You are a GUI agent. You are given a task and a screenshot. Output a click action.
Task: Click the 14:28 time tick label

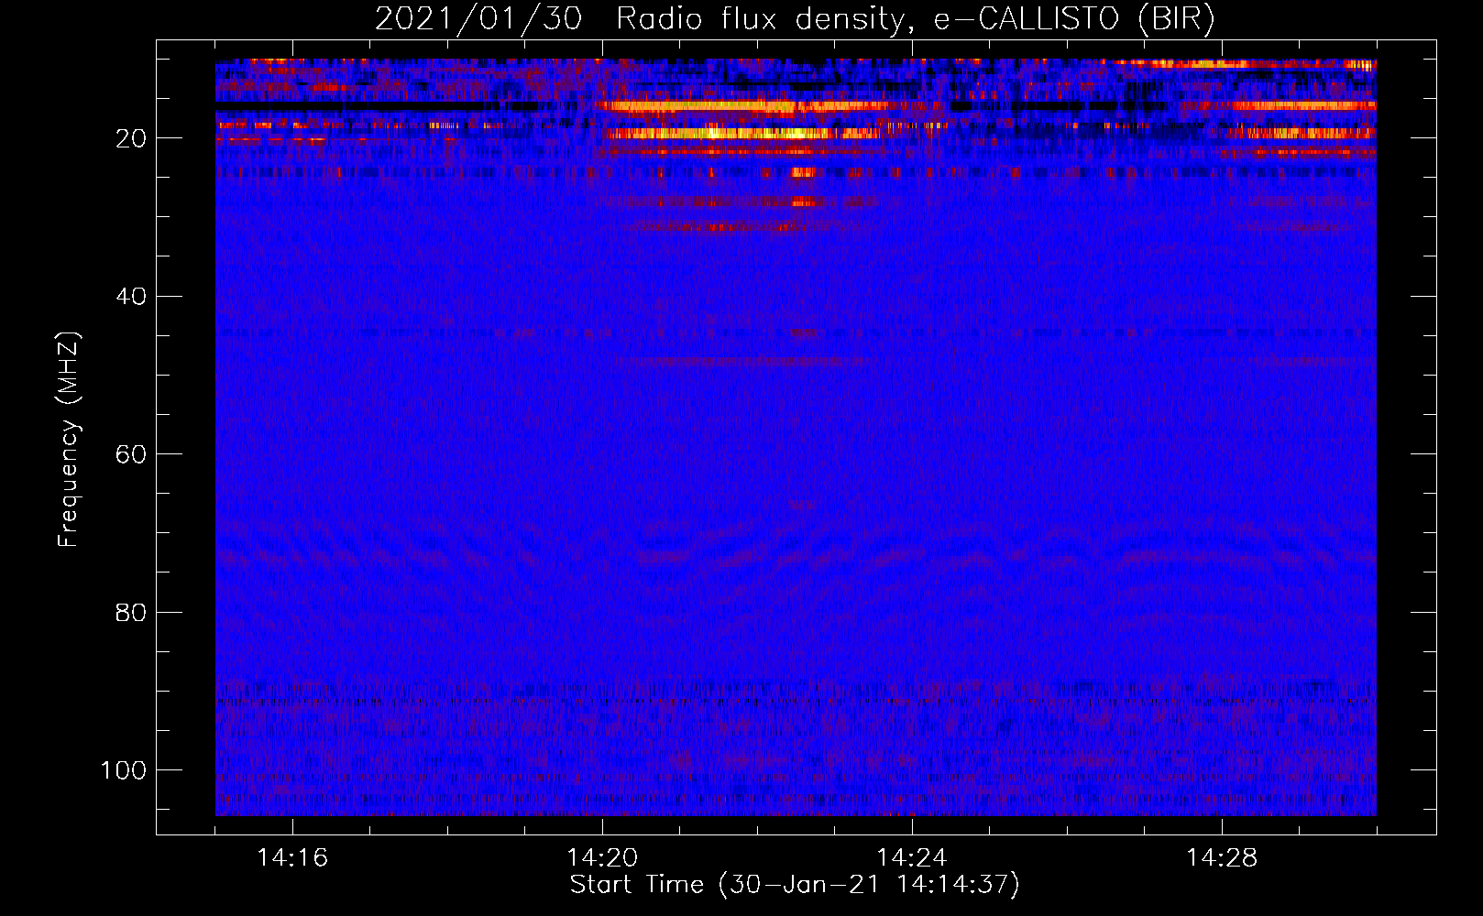pos(1222,858)
